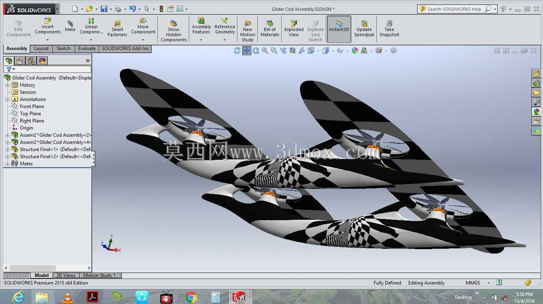Click Show Hidden Components
This screenshot has height=304, width=543.
tap(174, 31)
